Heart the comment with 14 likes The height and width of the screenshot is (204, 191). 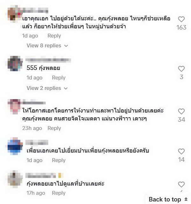tap(181, 151)
